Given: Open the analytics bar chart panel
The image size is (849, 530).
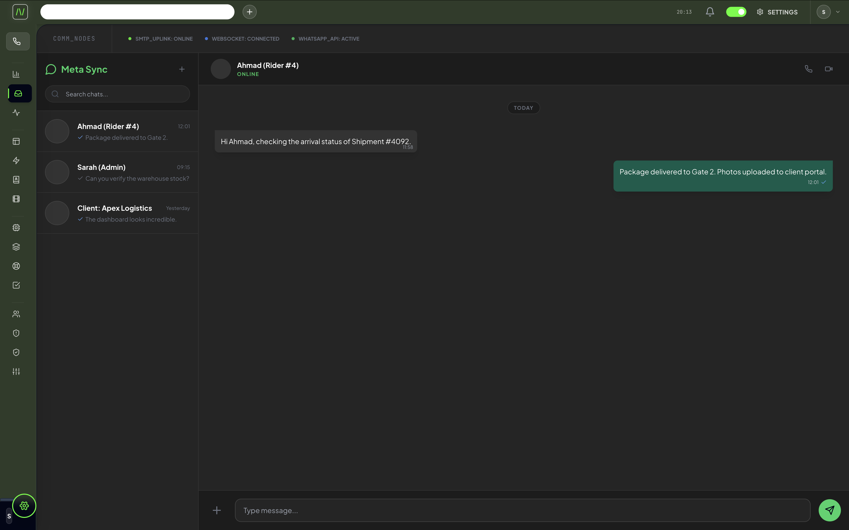Looking at the screenshot, I should (16, 74).
